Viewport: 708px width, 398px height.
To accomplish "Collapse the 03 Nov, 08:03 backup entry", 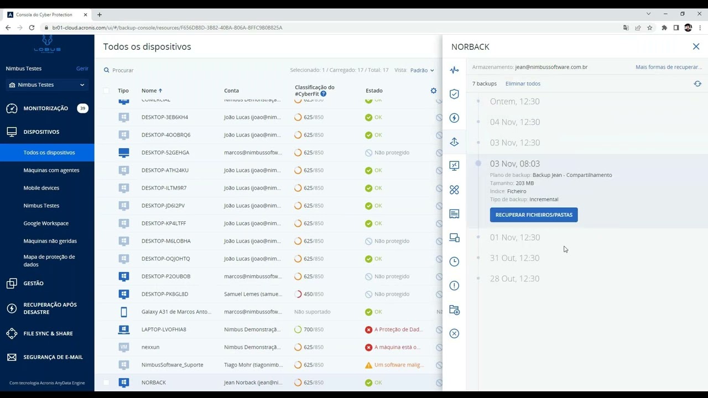I will point(514,164).
